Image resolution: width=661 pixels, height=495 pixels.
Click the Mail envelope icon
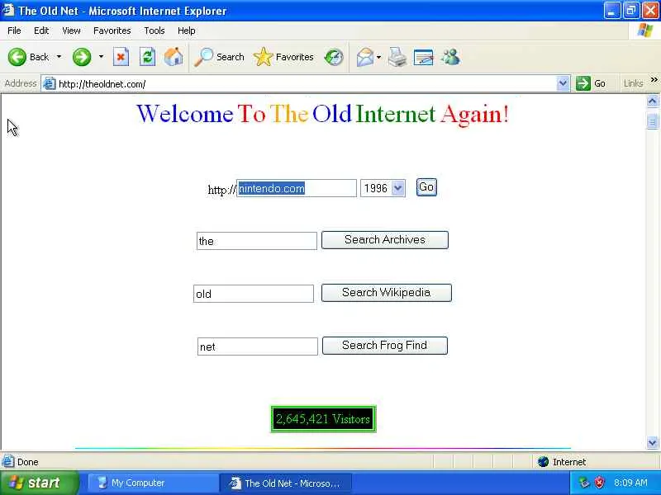(364, 57)
